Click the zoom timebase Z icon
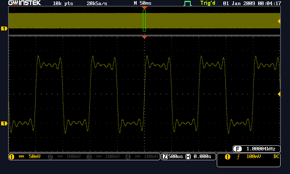Screen dimensions: 290x174 coord(165,157)
